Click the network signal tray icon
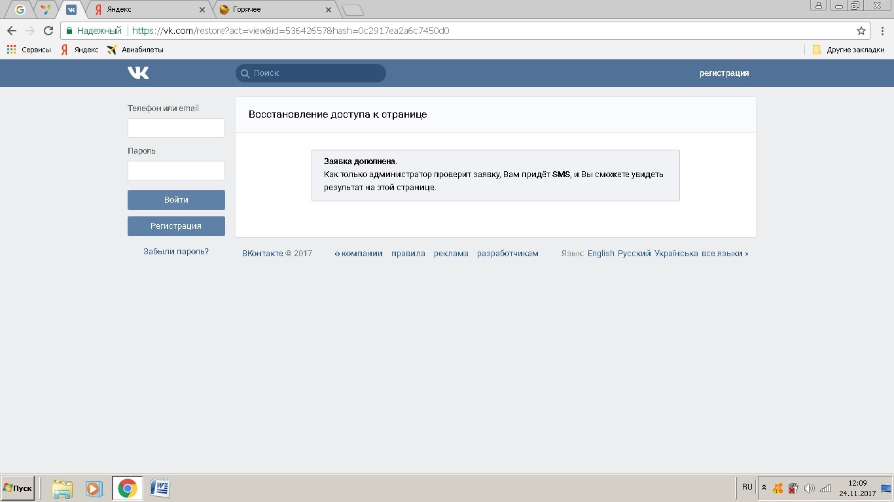This screenshot has width=894, height=502. point(825,488)
